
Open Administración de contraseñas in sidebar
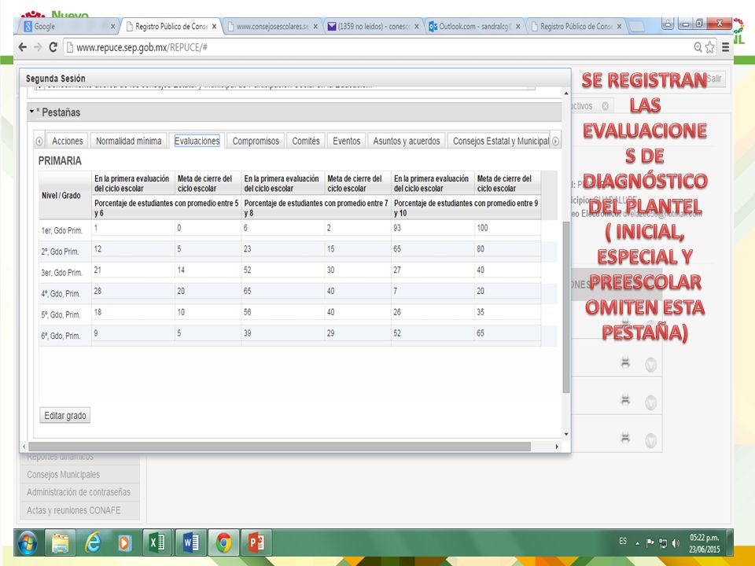[79, 492]
